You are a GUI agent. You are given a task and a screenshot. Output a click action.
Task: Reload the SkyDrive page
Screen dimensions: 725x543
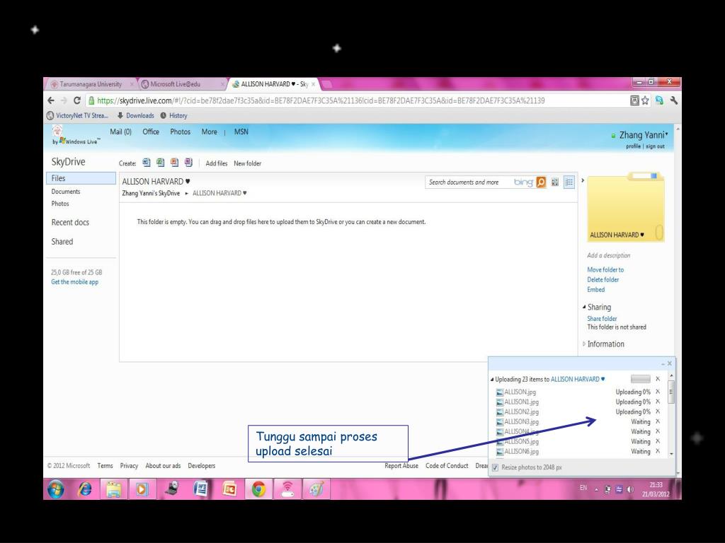click(x=76, y=100)
